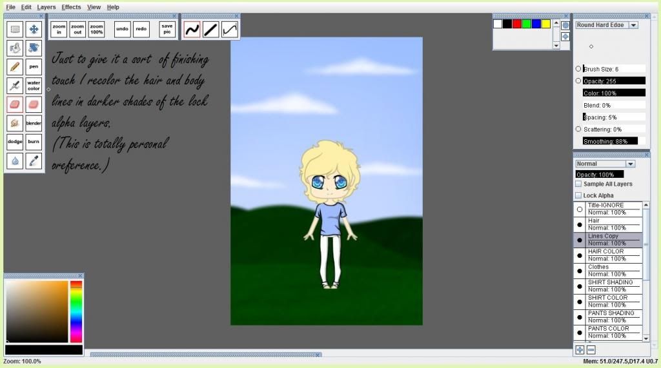The image size is (661, 368).
Task: Add a new layer with plus icon
Action: tap(580, 350)
